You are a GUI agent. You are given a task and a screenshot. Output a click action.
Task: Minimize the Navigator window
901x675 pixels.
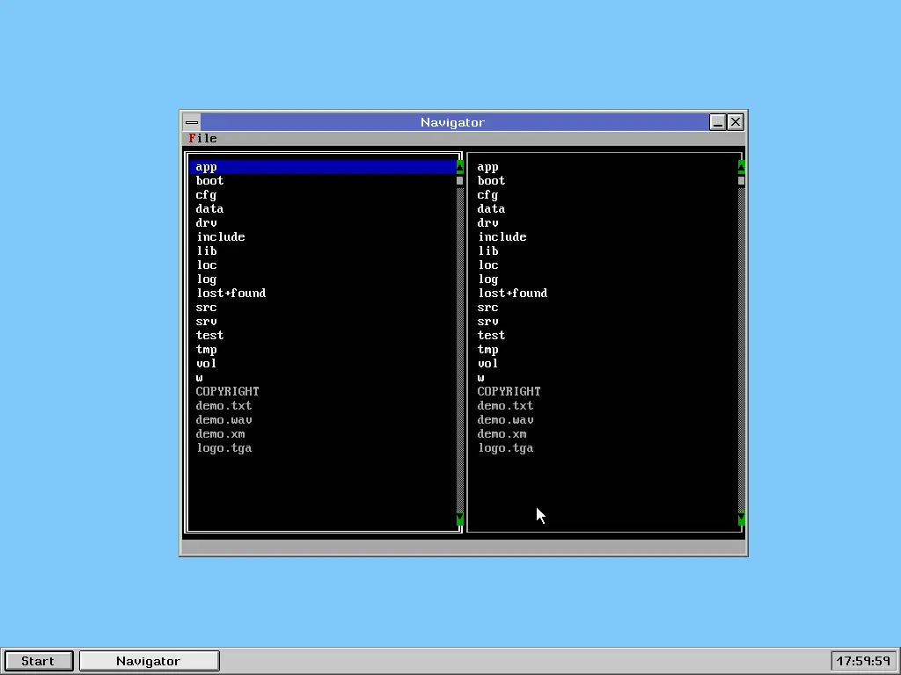(718, 122)
